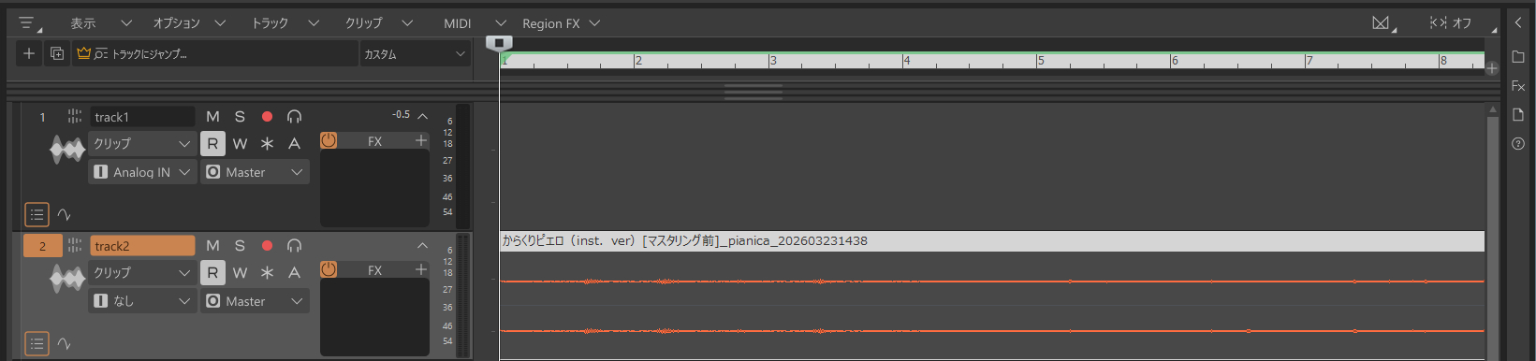Open the Fx plugin browser icon

coord(1518,86)
